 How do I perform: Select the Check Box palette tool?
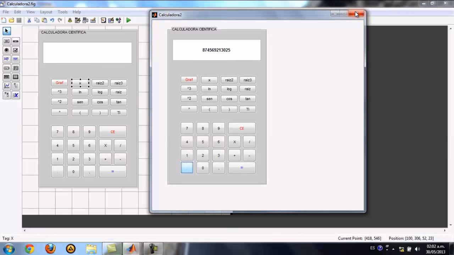(x=16, y=50)
